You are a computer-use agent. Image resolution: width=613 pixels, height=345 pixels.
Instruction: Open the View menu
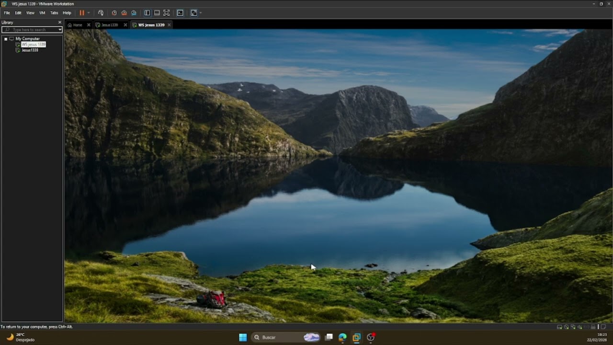click(x=30, y=13)
